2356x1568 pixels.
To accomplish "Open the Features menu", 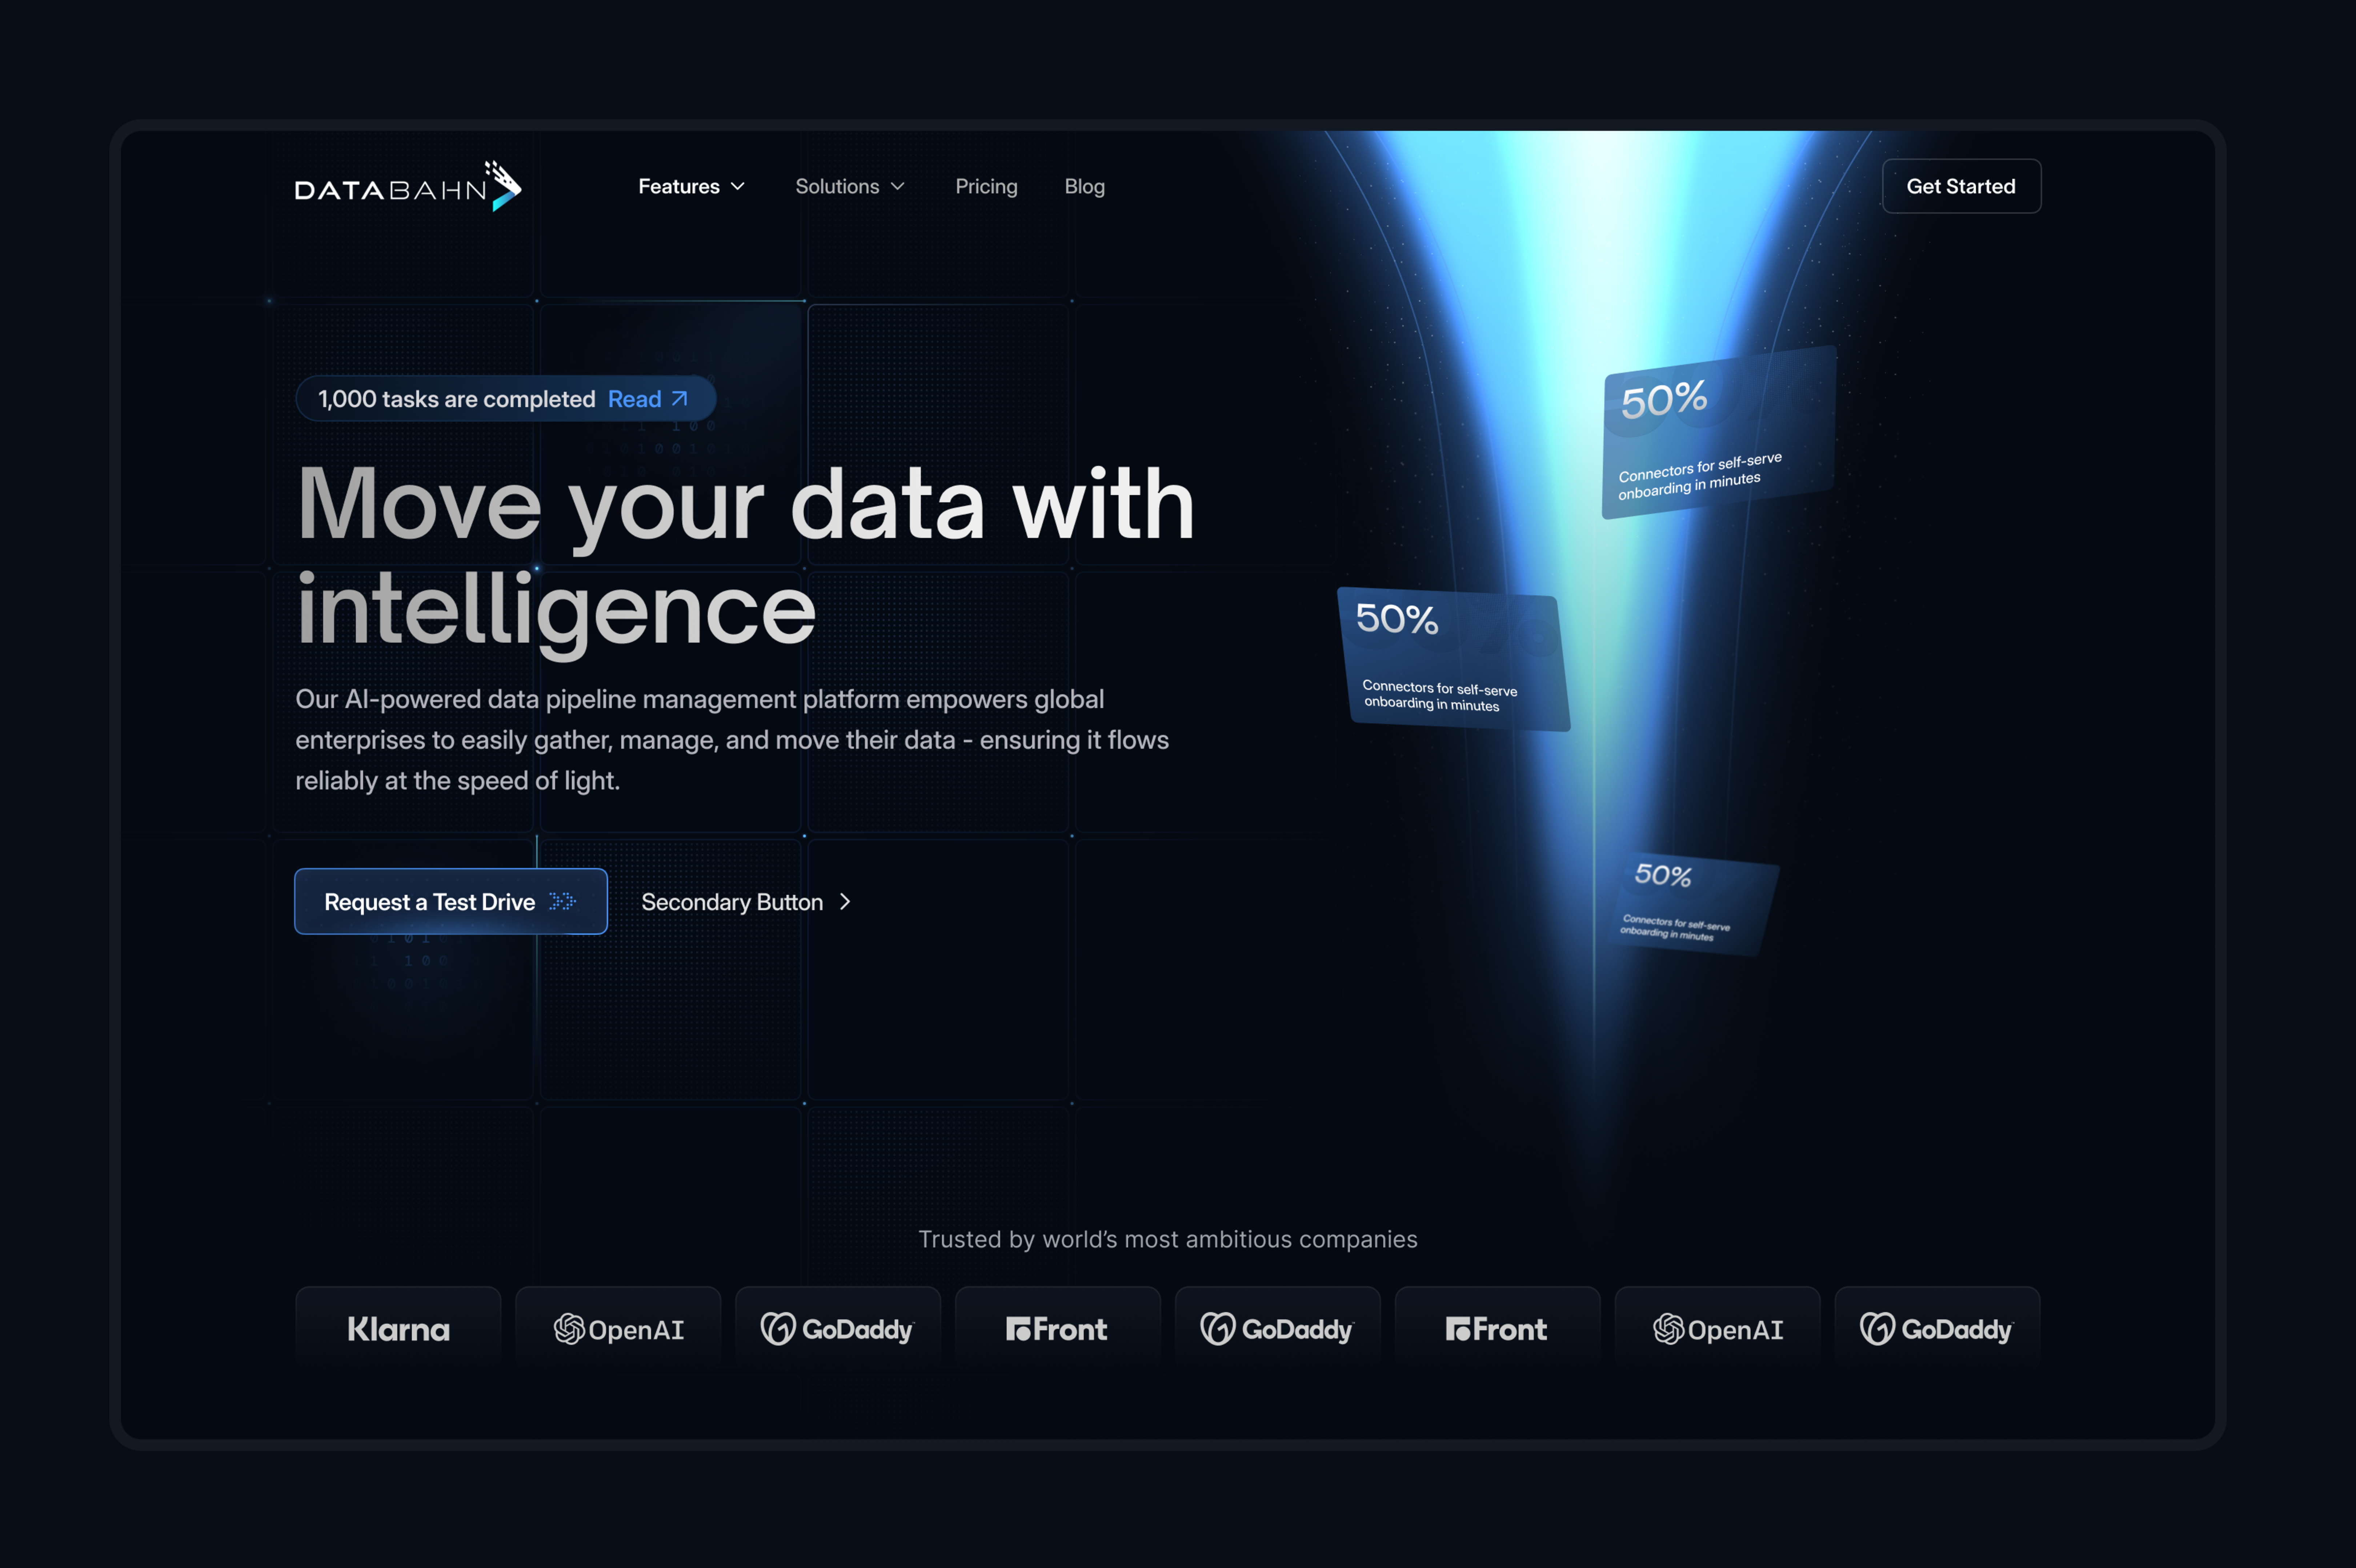I will [x=691, y=186].
